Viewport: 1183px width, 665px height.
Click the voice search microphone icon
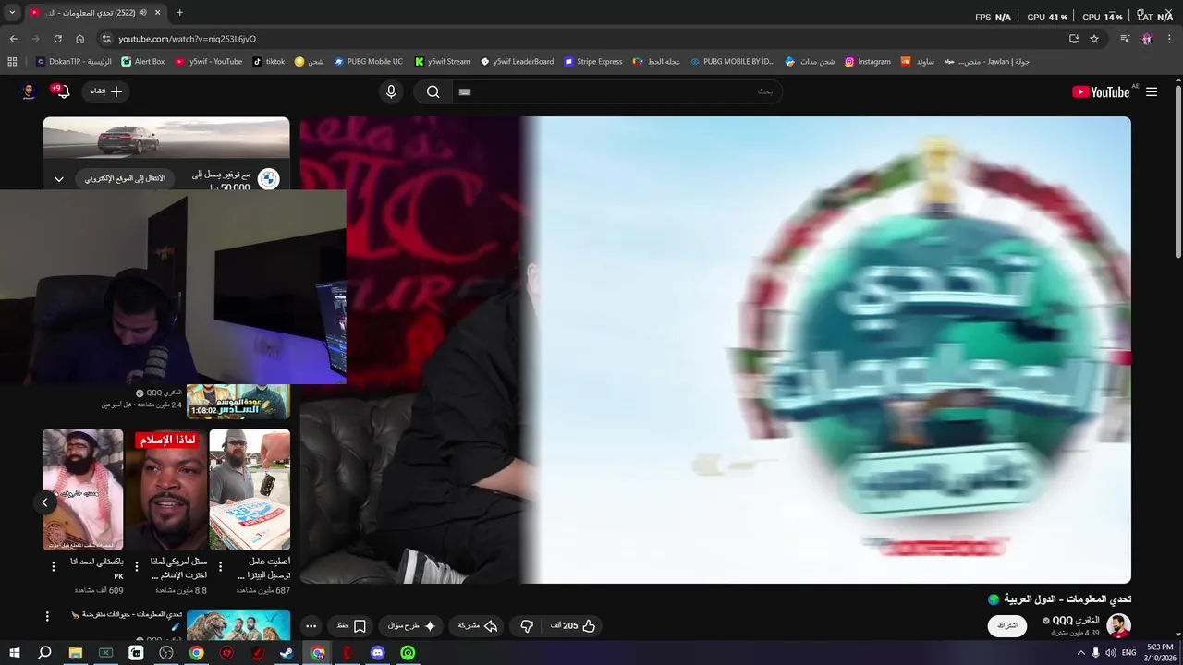click(x=391, y=91)
